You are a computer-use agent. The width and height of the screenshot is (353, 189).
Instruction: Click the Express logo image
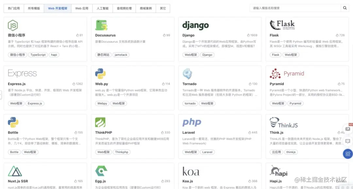tap(22, 74)
